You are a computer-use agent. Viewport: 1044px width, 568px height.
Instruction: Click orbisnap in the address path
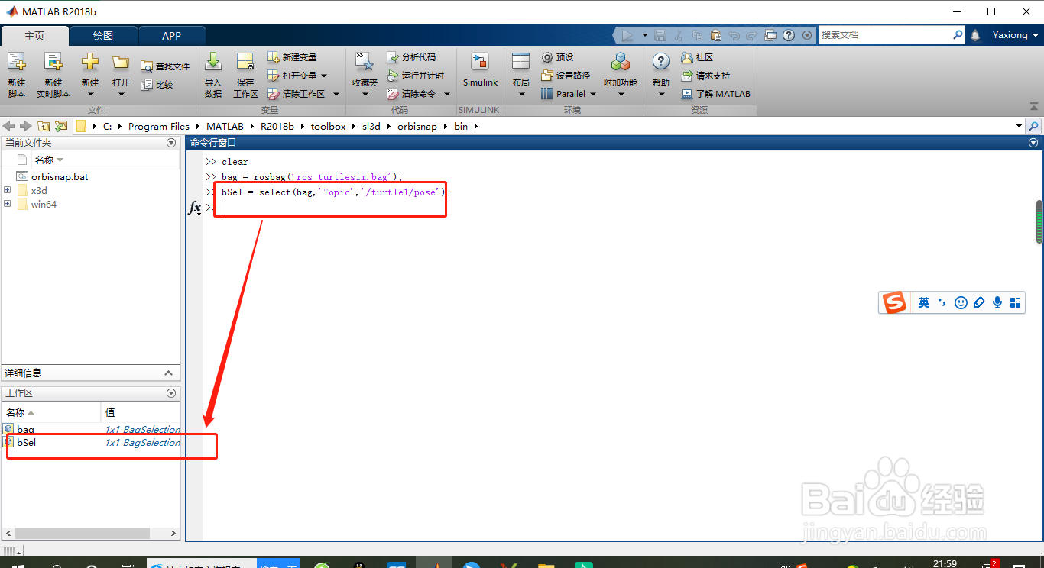click(x=417, y=126)
